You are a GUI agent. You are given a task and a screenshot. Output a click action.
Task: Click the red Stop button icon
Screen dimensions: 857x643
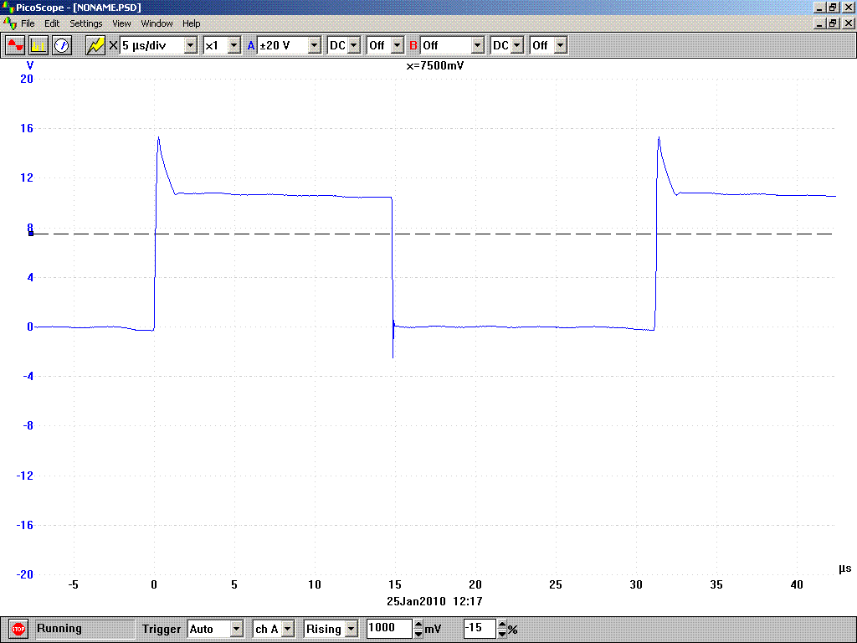pos(18,629)
